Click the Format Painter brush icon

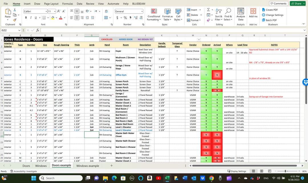pos(15,20)
